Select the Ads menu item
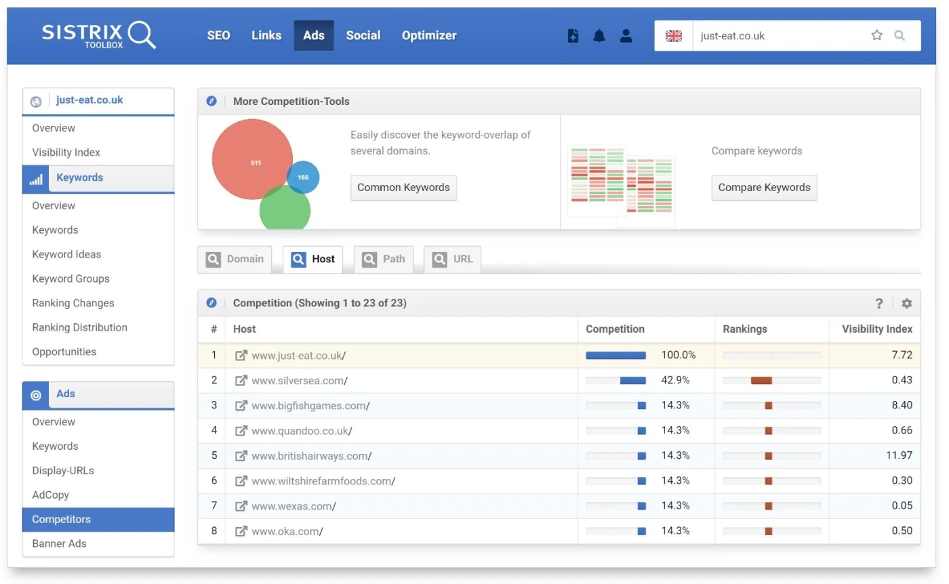This screenshot has height=584, width=949. (314, 35)
